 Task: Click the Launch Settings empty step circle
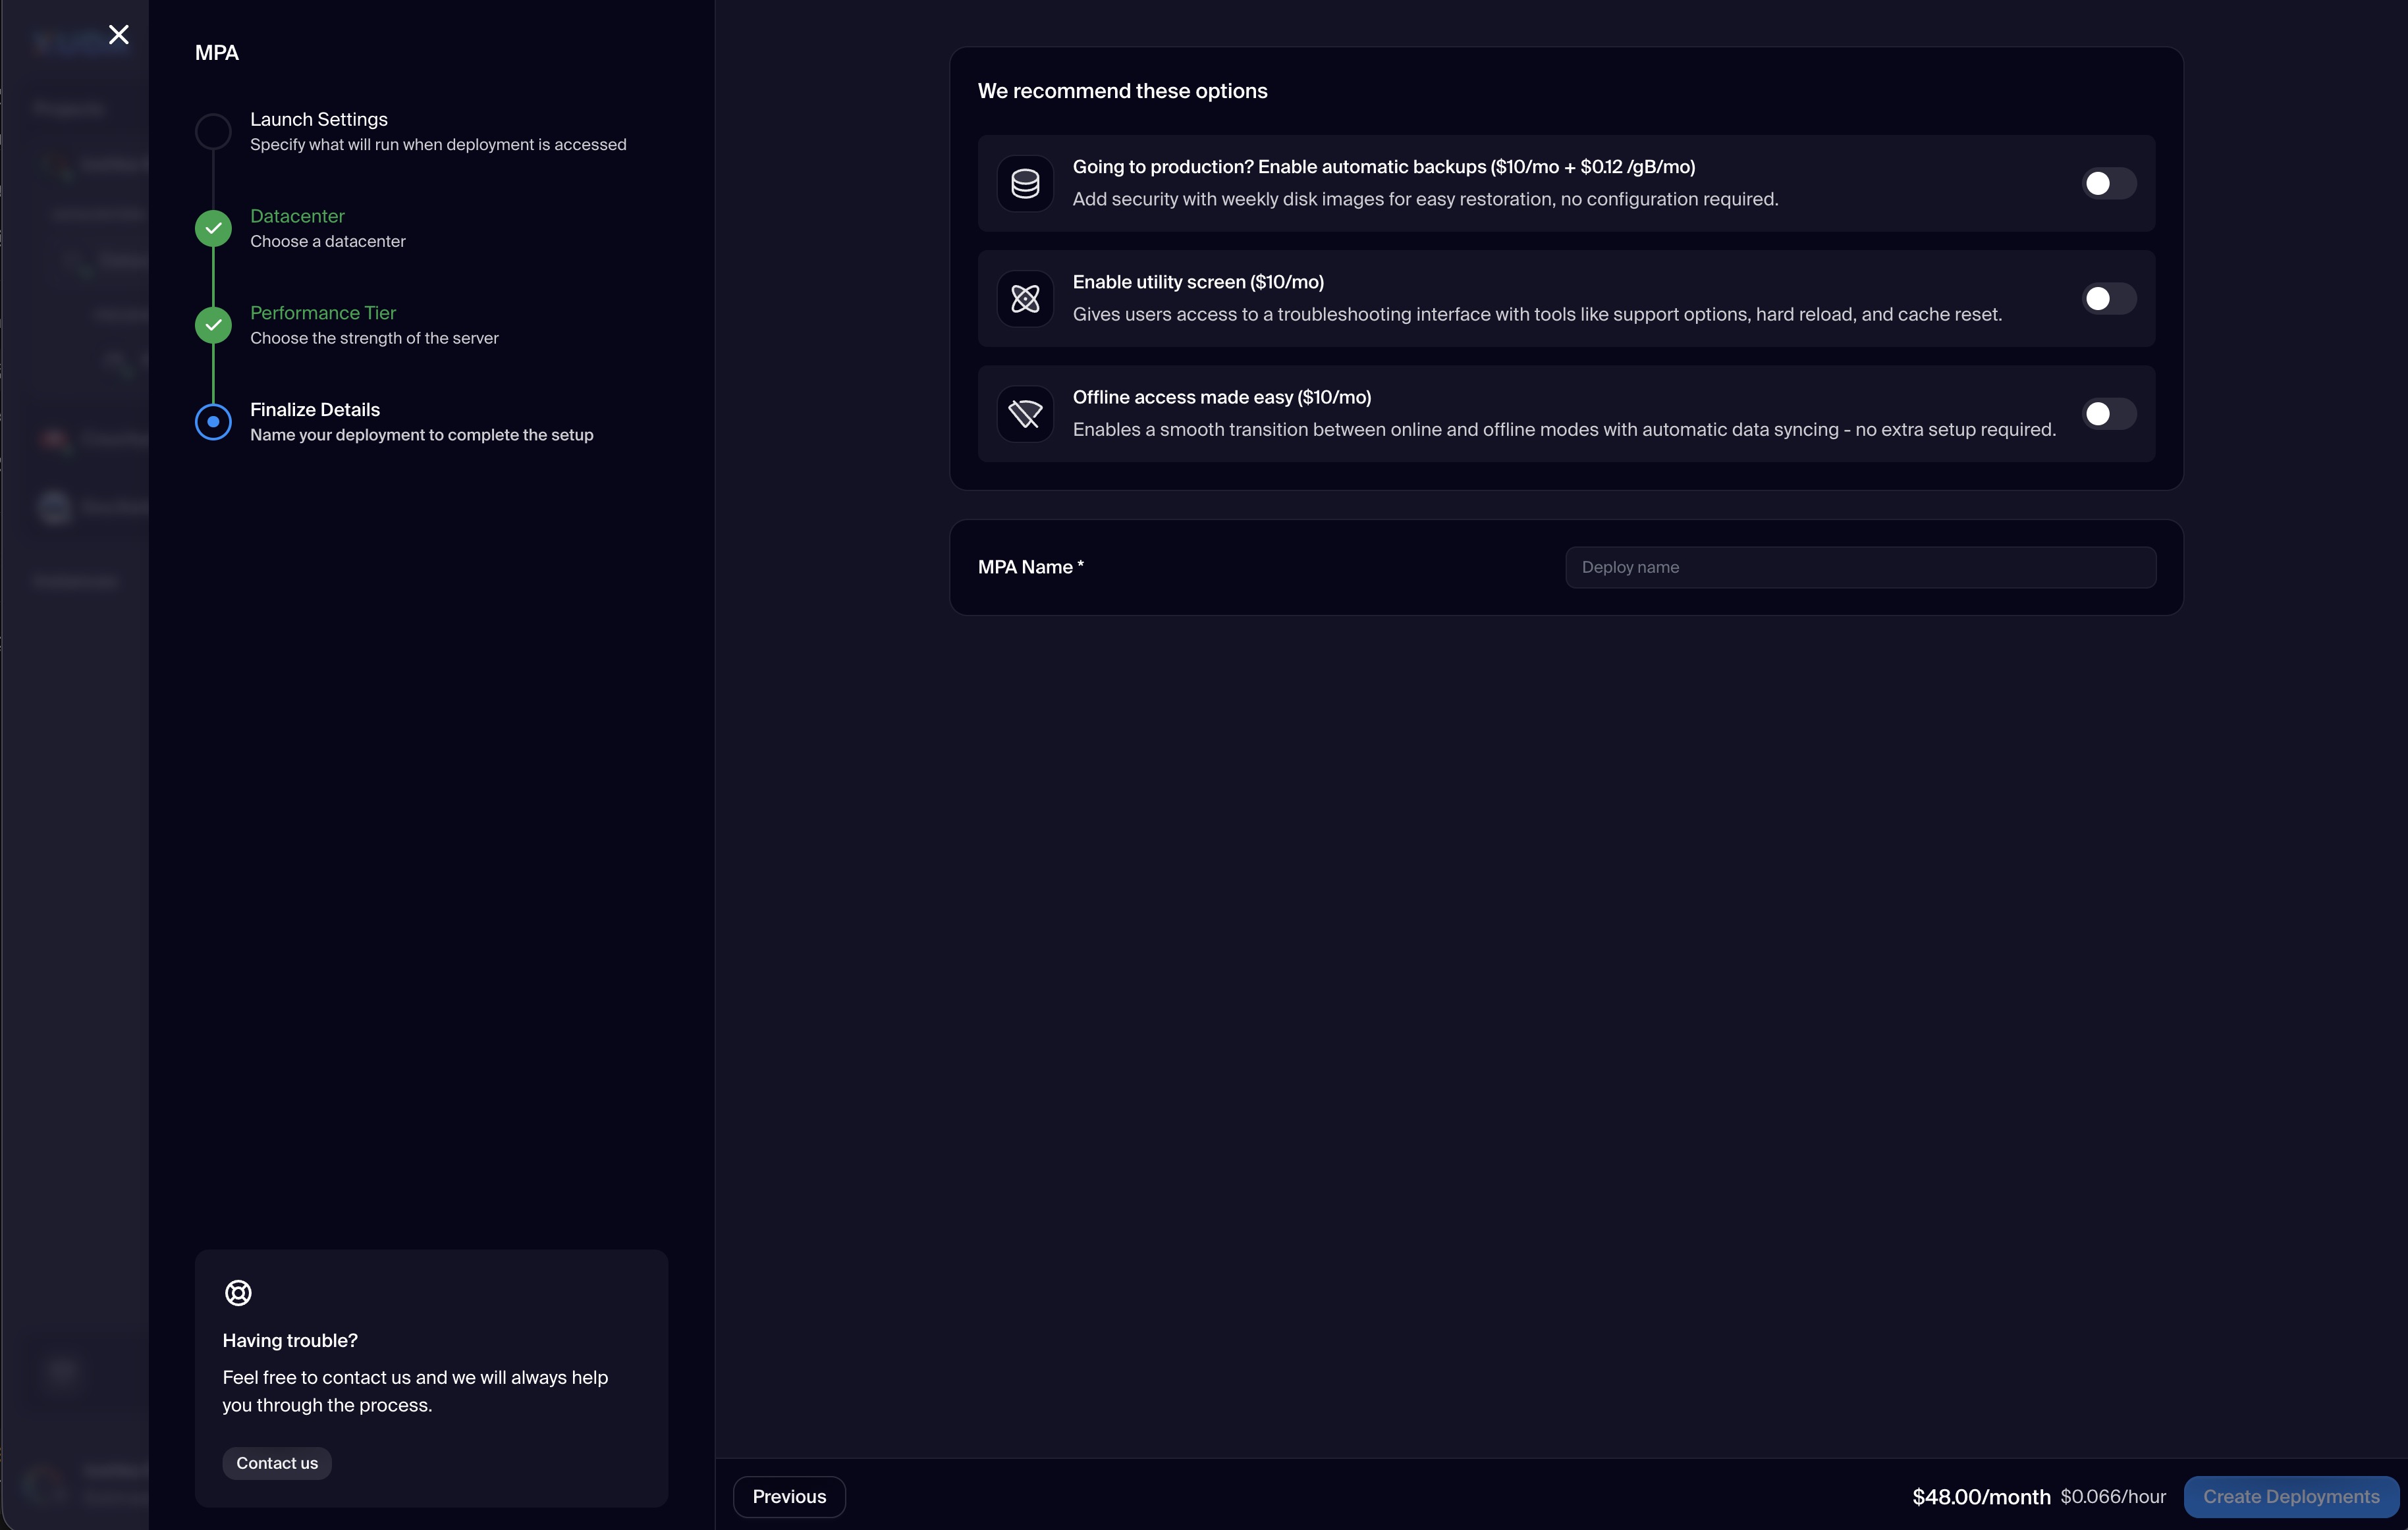213,132
